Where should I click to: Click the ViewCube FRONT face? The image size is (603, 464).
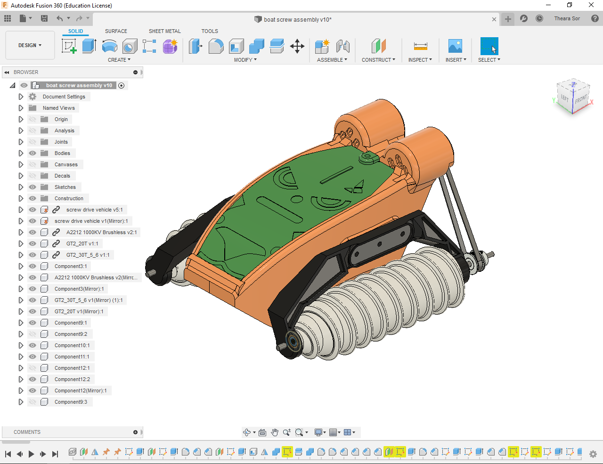(581, 99)
